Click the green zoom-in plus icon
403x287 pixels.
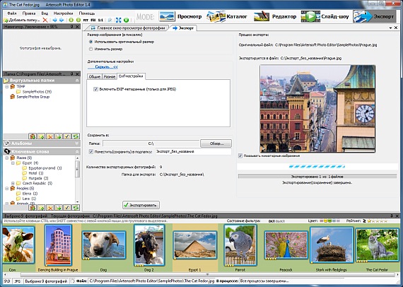(71, 20)
